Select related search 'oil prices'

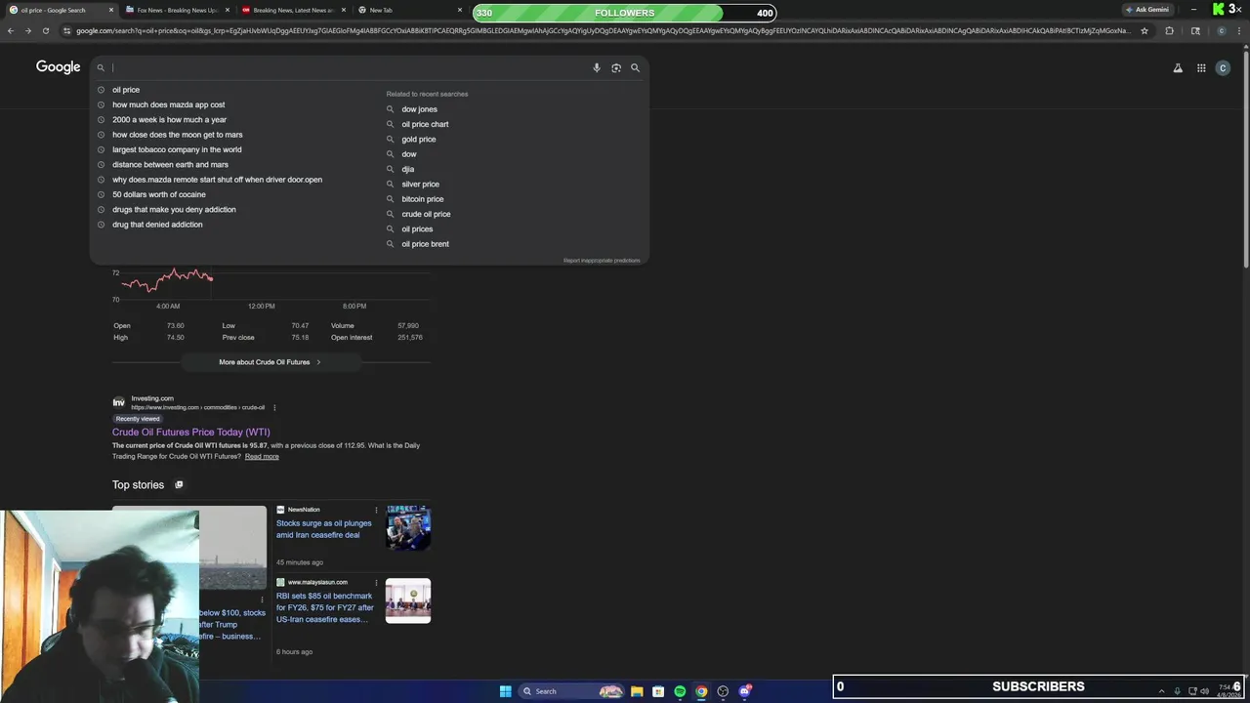coord(417,228)
